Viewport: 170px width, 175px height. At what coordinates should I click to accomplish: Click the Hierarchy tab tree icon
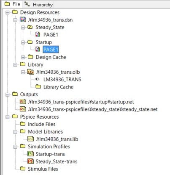click(x=27, y=4)
